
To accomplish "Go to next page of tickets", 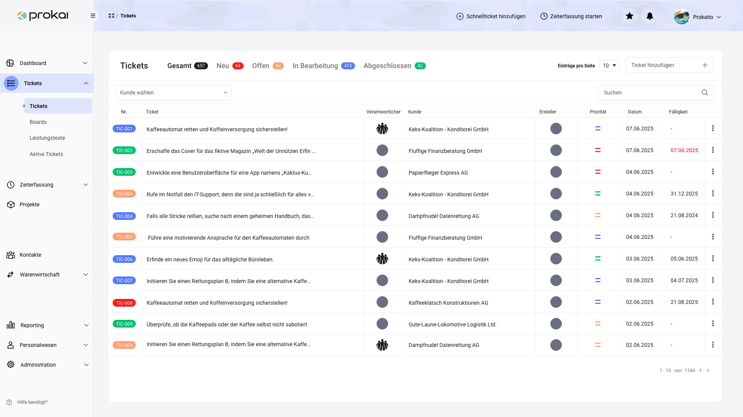I will [x=708, y=371].
